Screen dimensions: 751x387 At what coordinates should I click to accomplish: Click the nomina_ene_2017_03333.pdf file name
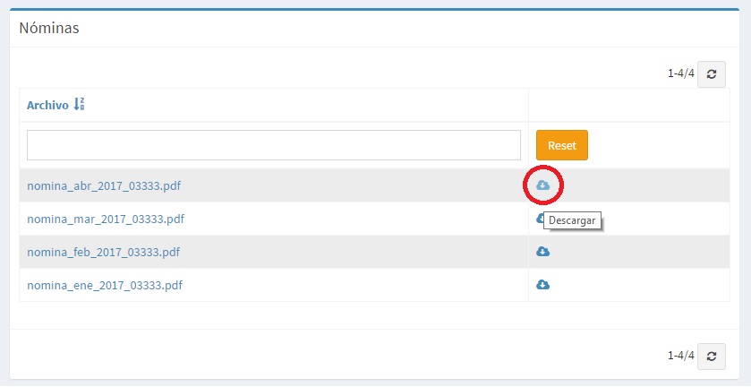point(105,285)
